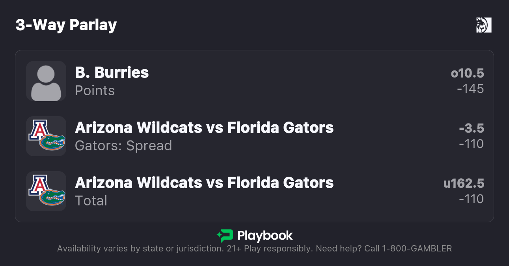This screenshot has width=509, height=266.
Task: Select the u162.5 total line
Action: tap(464, 183)
